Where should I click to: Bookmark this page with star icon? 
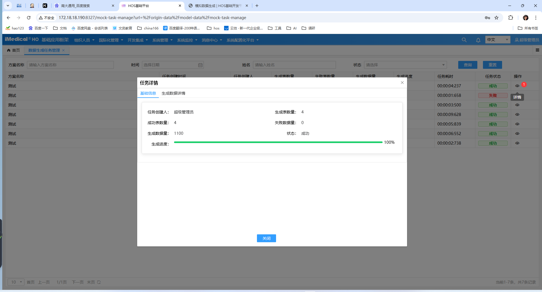tap(496, 18)
